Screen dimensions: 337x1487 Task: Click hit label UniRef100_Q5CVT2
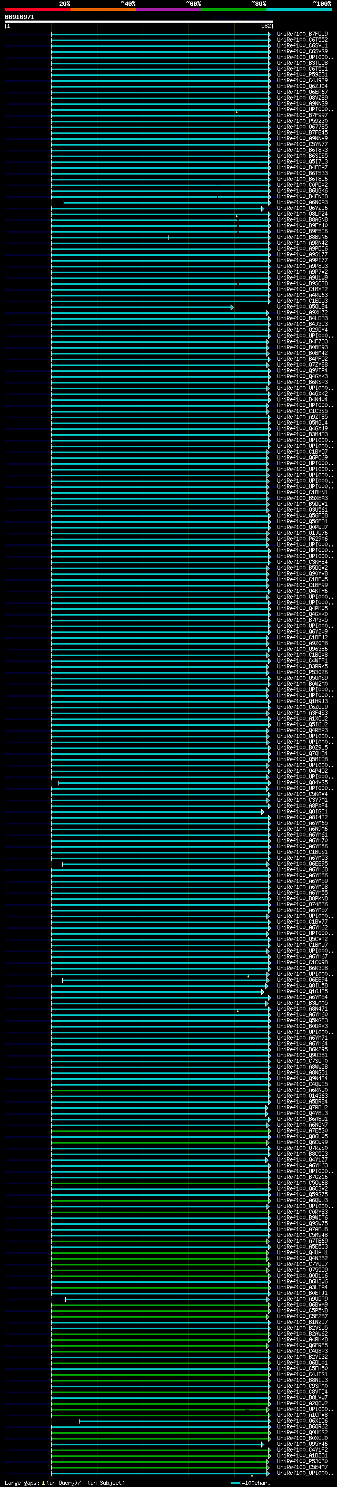click(x=302, y=939)
